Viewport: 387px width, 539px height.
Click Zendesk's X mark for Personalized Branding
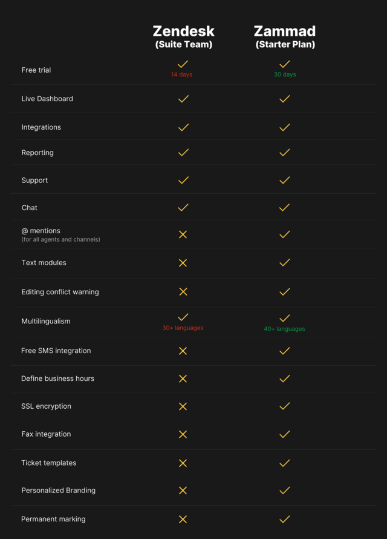click(x=183, y=491)
